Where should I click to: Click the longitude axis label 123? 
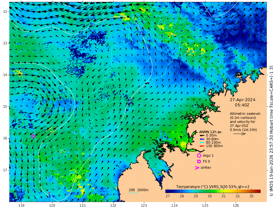(x=144, y=205)
